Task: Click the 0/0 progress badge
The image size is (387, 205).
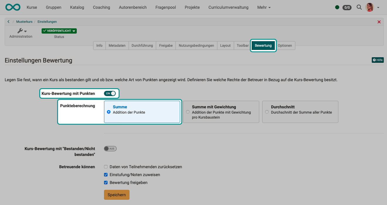Action: [x=347, y=8]
